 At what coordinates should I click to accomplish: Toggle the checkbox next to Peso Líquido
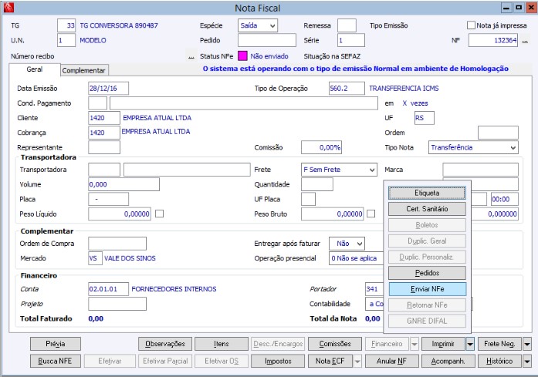(160, 214)
